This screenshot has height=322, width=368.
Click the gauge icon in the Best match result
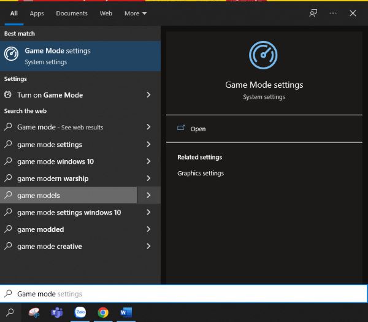(11, 54)
